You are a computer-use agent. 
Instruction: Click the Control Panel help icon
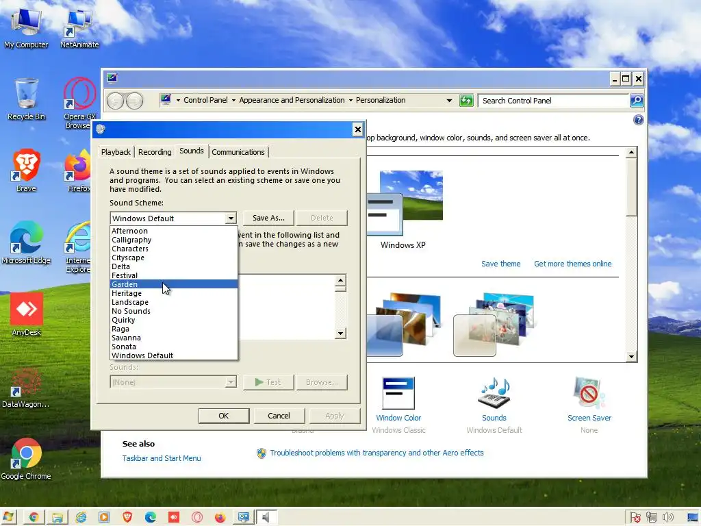pyautogui.click(x=639, y=120)
